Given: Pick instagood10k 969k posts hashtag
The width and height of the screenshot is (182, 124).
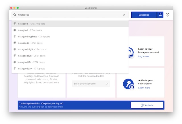Looking at the screenshot, I should [70, 56].
